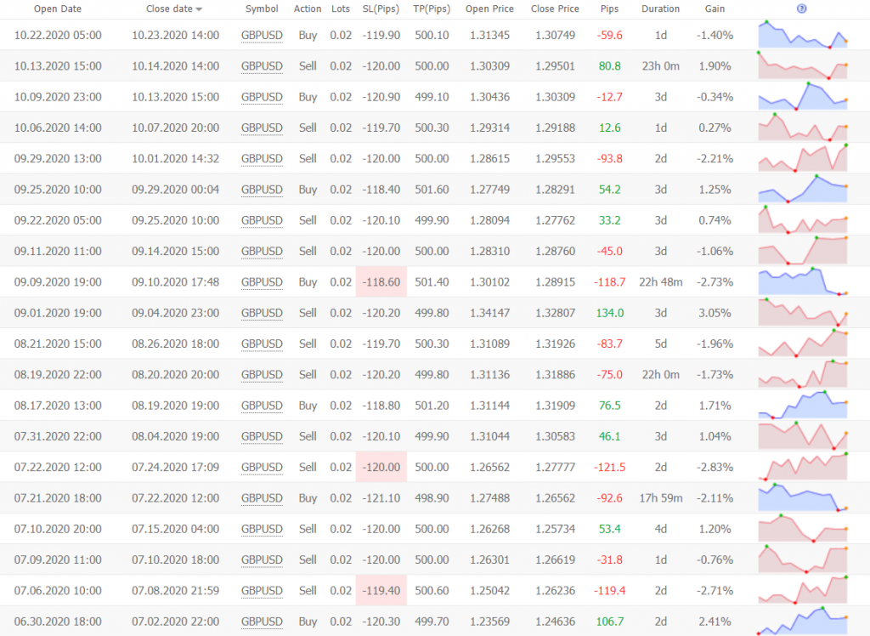Open sparkline for 07.22.2020 sell trade

(x=802, y=467)
